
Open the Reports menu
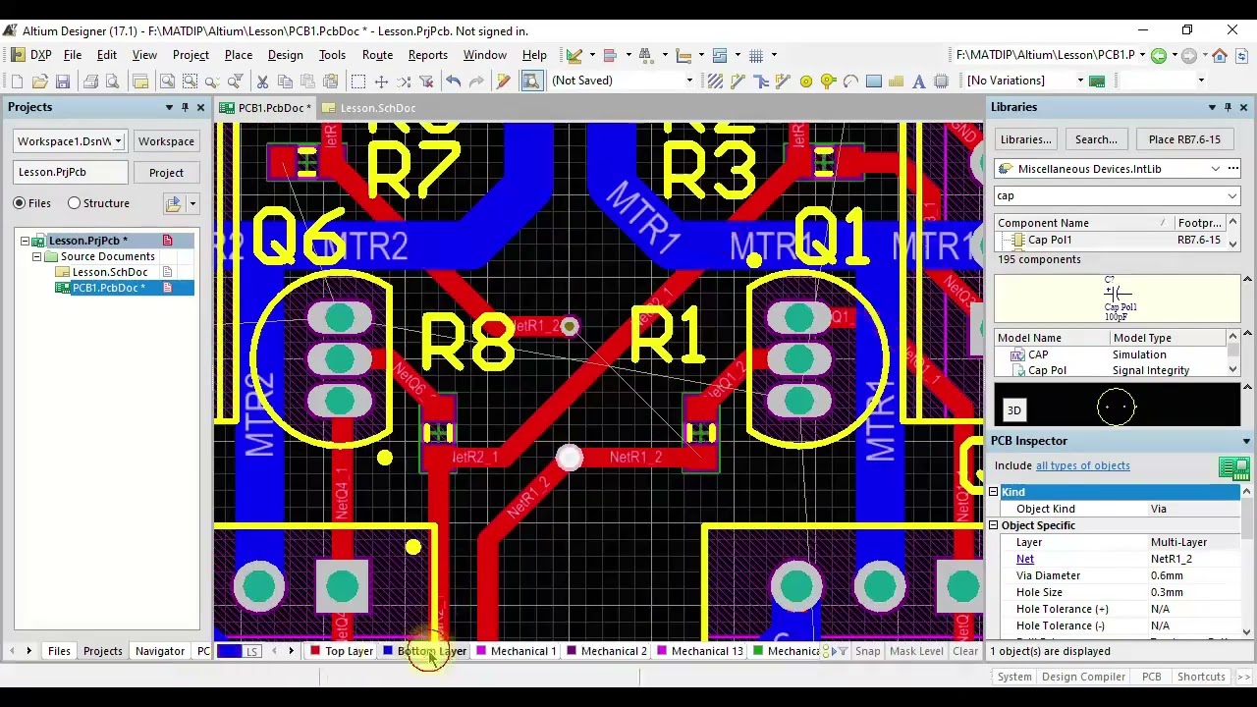tap(427, 55)
